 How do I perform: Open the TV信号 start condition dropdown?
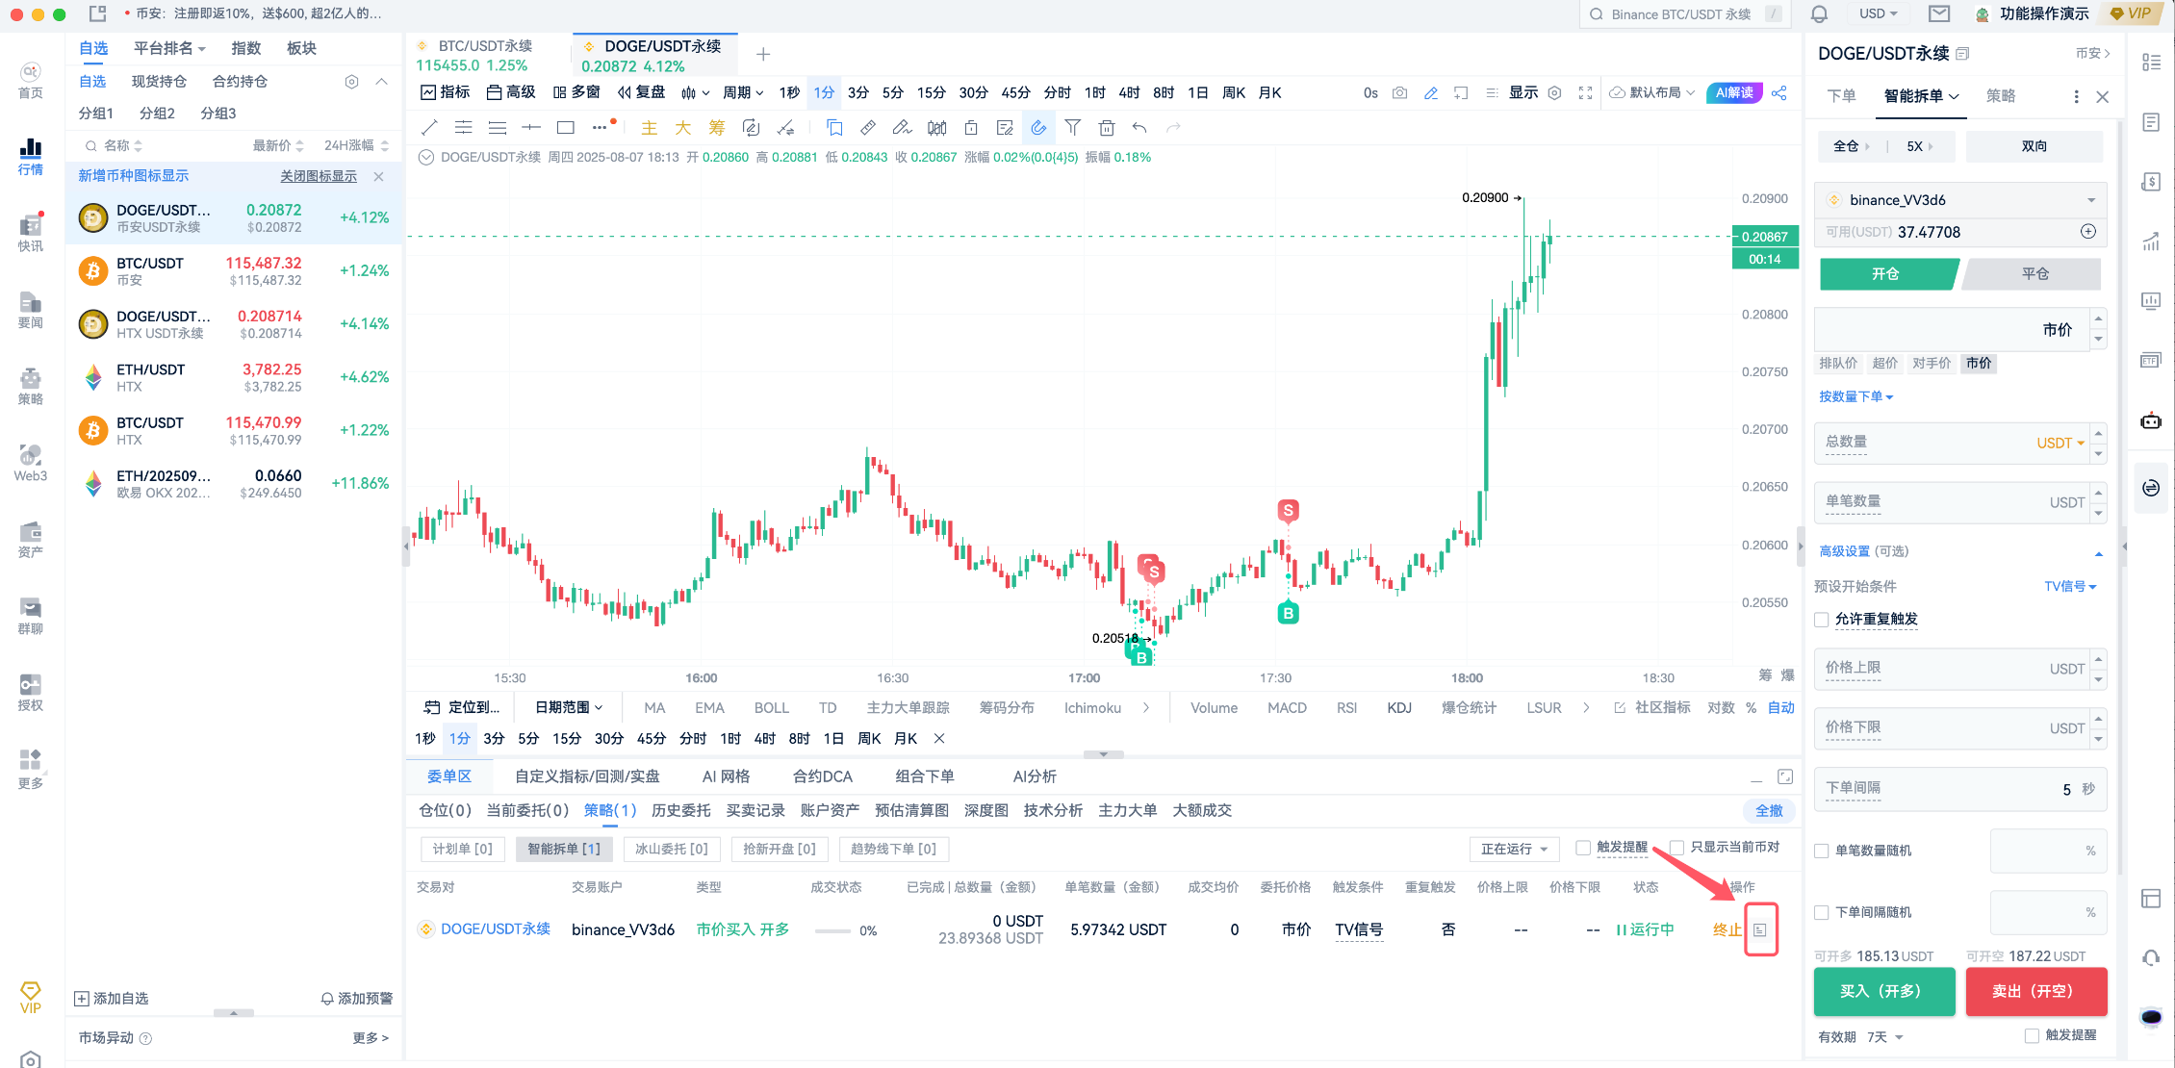coord(2070,586)
